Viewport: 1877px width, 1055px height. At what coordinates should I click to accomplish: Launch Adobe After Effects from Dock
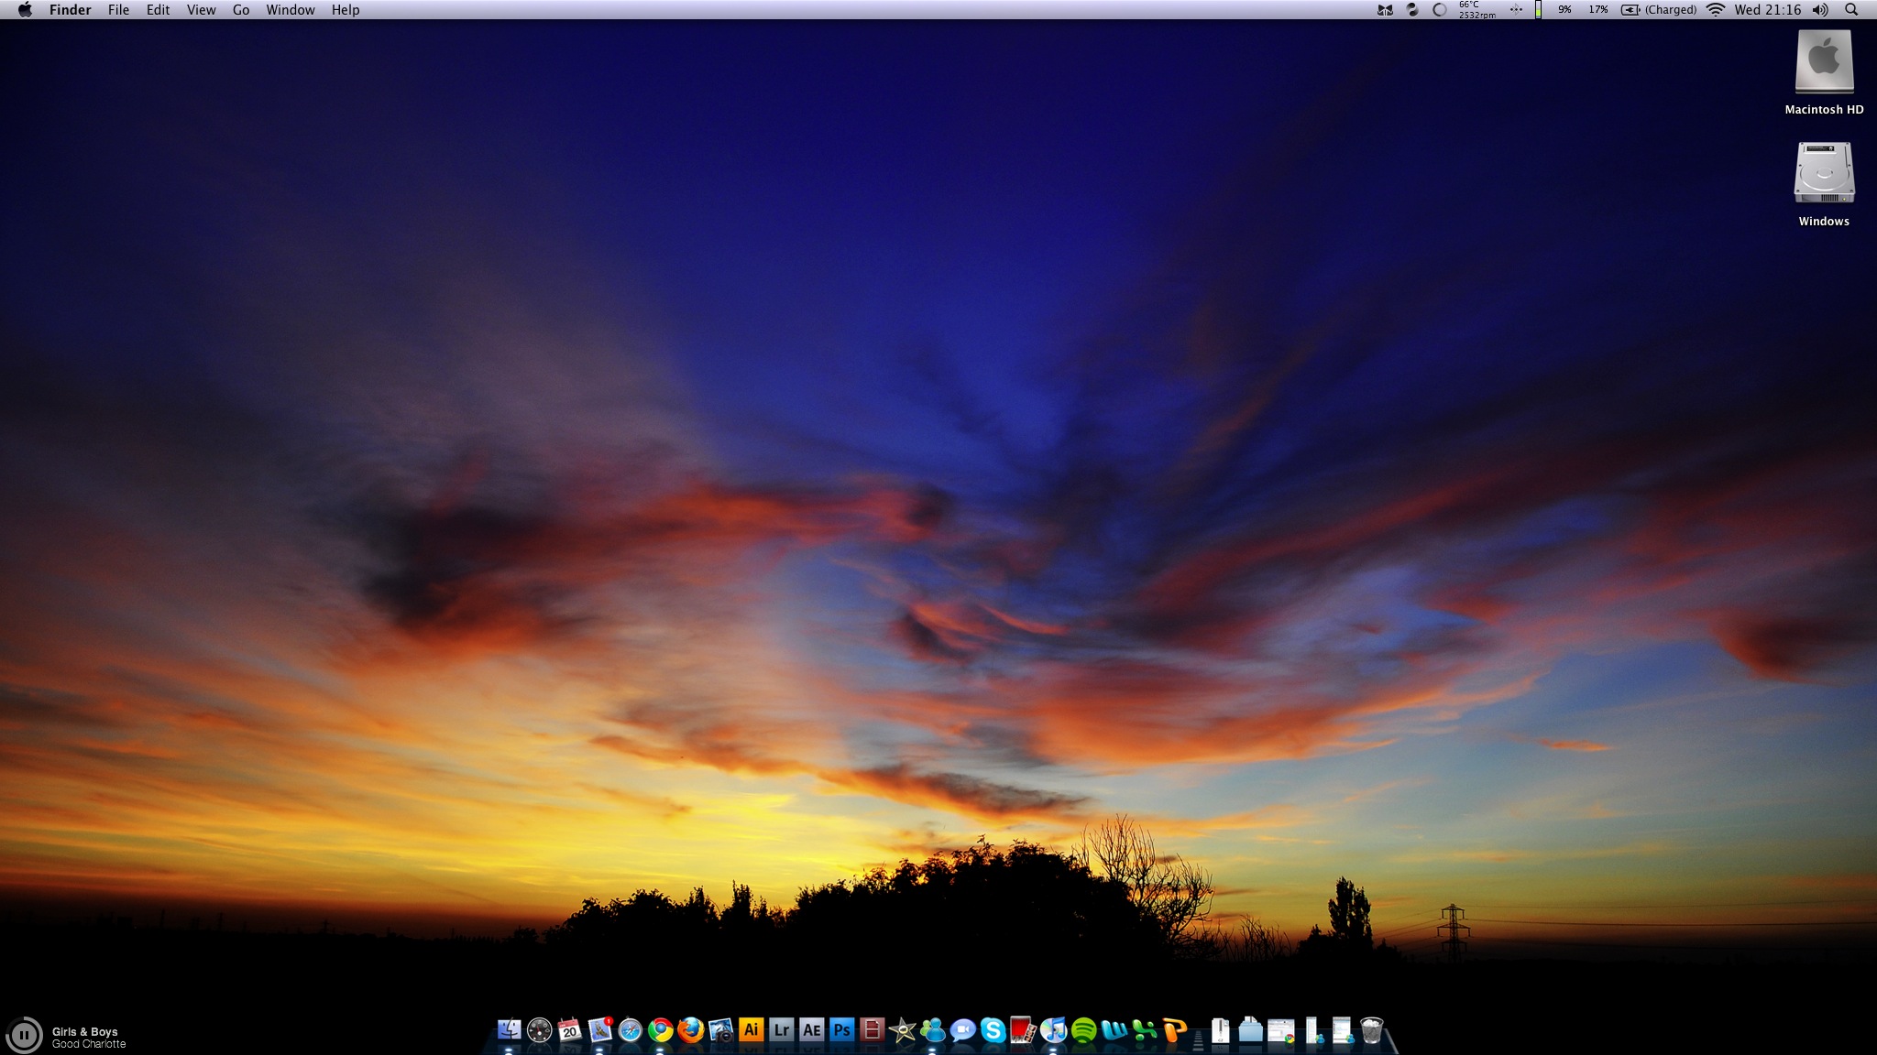coord(811,1030)
